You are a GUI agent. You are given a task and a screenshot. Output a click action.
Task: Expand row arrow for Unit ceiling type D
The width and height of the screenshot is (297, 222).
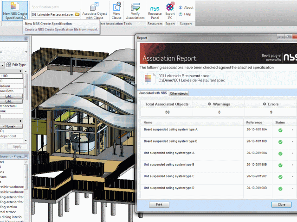click(x=293, y=189)
